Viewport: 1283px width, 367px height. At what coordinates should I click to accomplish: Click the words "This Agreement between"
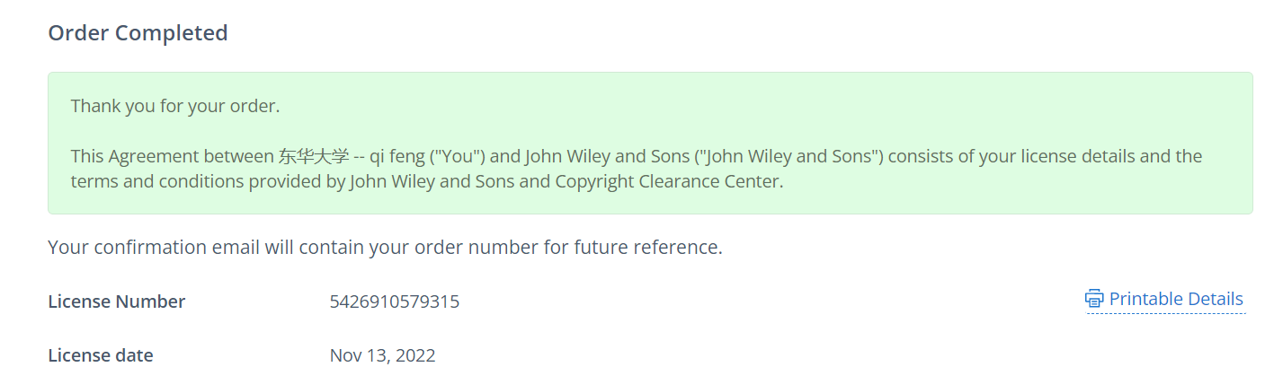172,156
